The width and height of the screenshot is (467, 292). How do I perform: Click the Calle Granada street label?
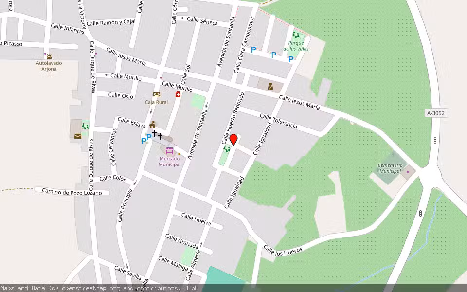[181, 241]
